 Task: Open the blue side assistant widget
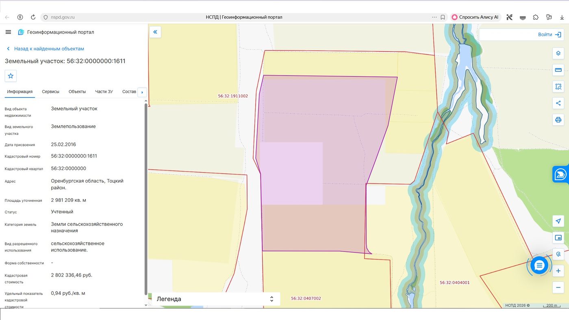pyautogui.click(x=560, y=174)
